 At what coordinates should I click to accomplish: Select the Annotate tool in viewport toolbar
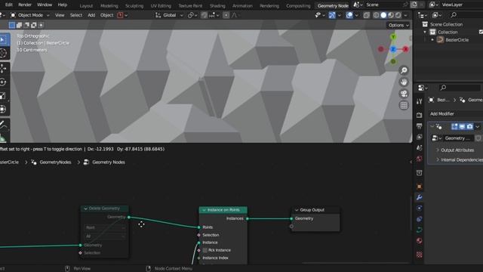[3, 125]
